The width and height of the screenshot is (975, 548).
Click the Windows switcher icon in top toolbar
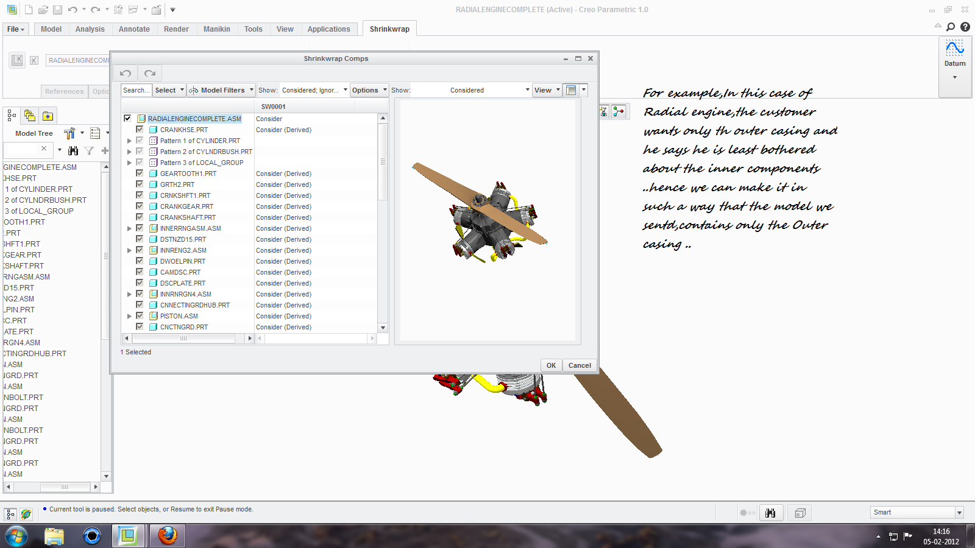(x=133, y=10)
